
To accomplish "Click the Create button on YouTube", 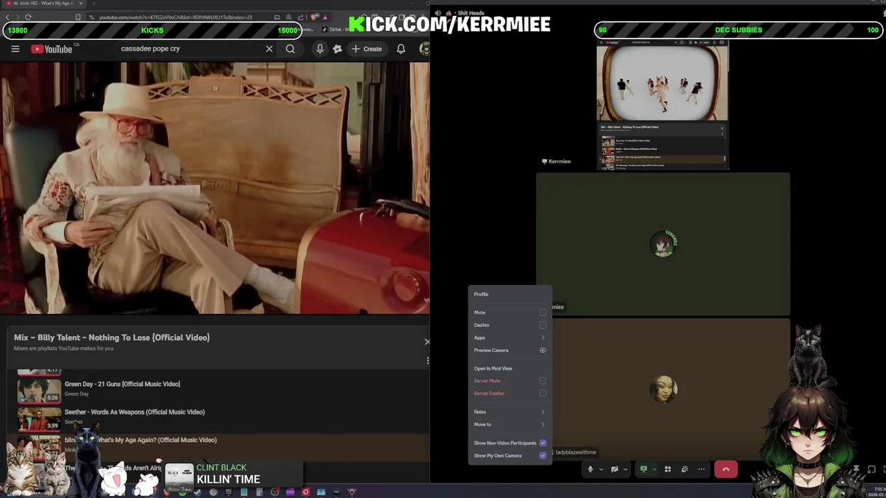I will point(366,49).
